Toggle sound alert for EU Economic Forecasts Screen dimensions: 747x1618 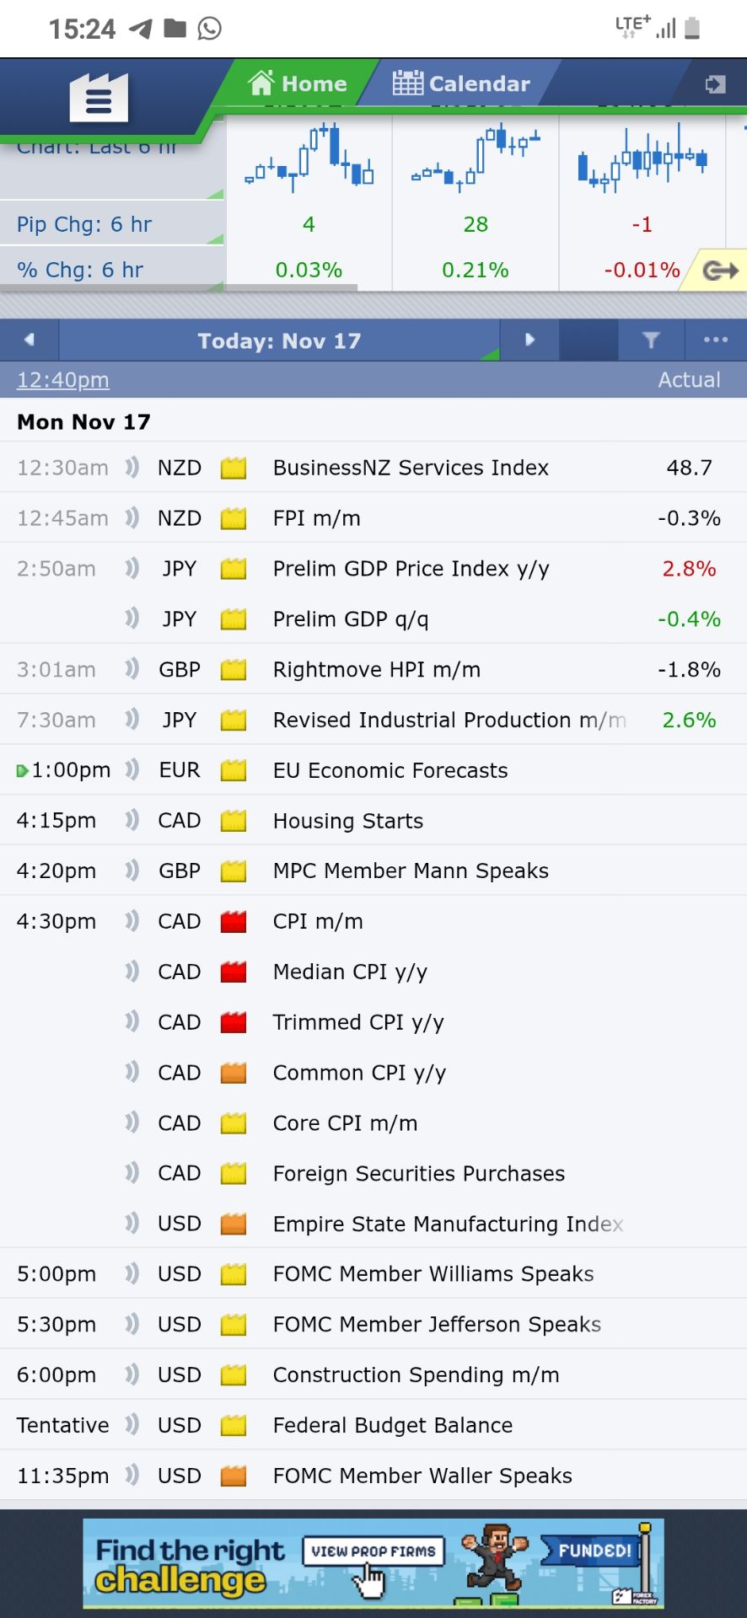pyautogui.click(x=132, y=770)
